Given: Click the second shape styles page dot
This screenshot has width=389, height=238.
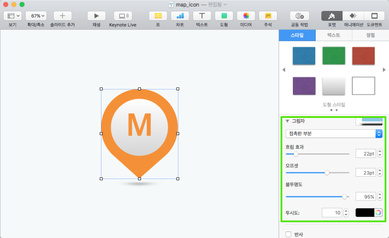Looking at the screenshot, I should (x=337, y=110).
